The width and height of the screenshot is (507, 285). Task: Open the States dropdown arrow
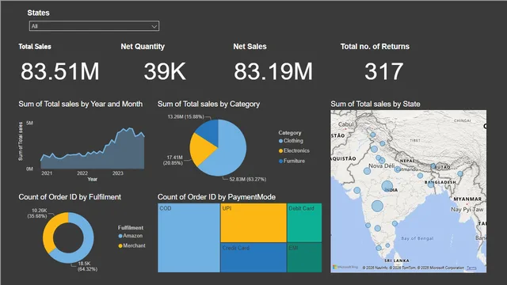[x=154, y=26]
